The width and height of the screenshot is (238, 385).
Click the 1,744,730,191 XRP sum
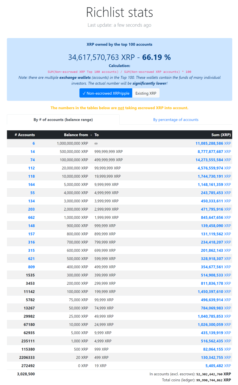tap(214, 176)
